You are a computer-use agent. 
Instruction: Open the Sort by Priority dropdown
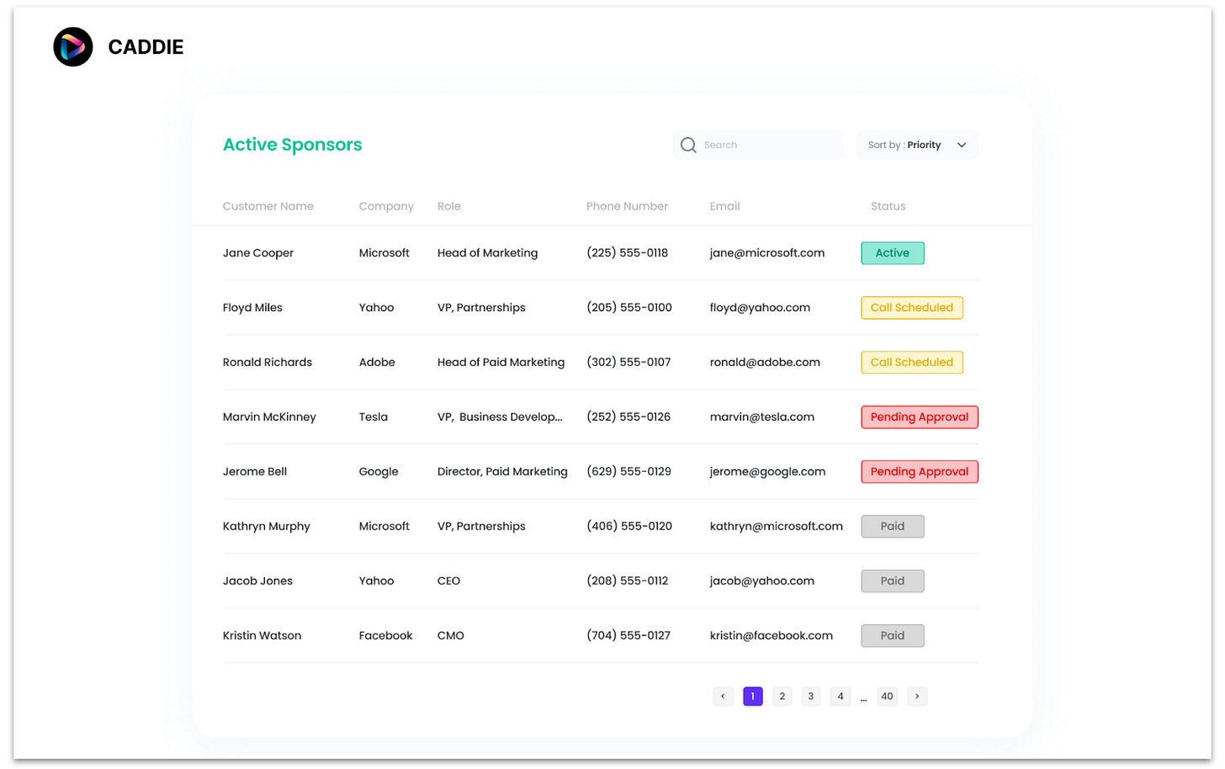(x=917, y=145)
